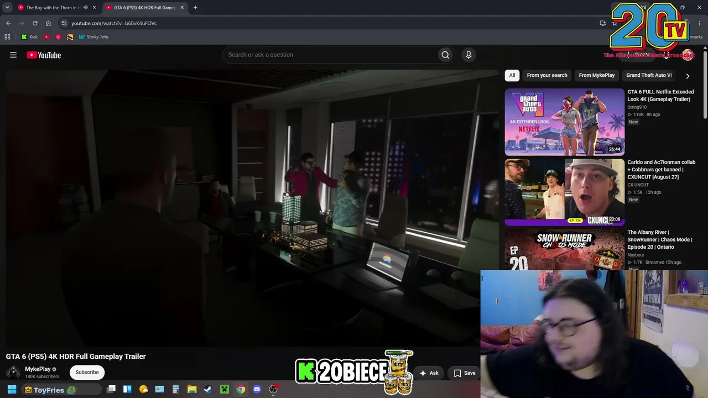
Task: Open the Chrome apps grid shortcut
Action: 7,37
